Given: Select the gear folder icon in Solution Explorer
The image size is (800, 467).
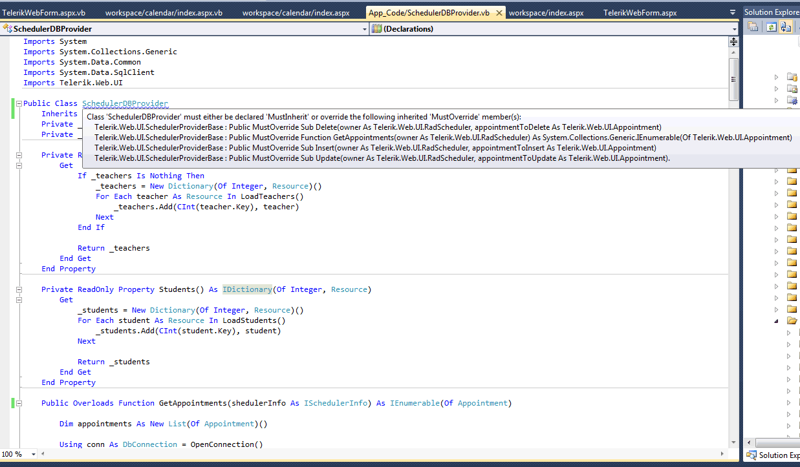Looking at the screenshot, I should pos(792,100).
